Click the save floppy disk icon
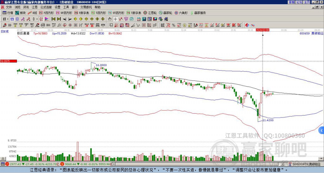 click(155, 19)
